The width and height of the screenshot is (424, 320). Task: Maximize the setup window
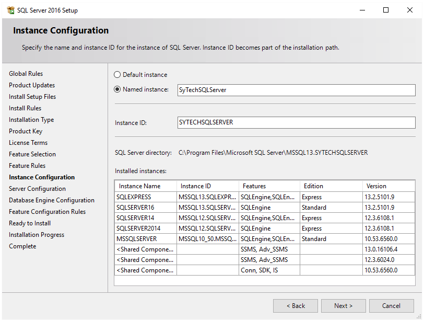[x=386, y=10]
